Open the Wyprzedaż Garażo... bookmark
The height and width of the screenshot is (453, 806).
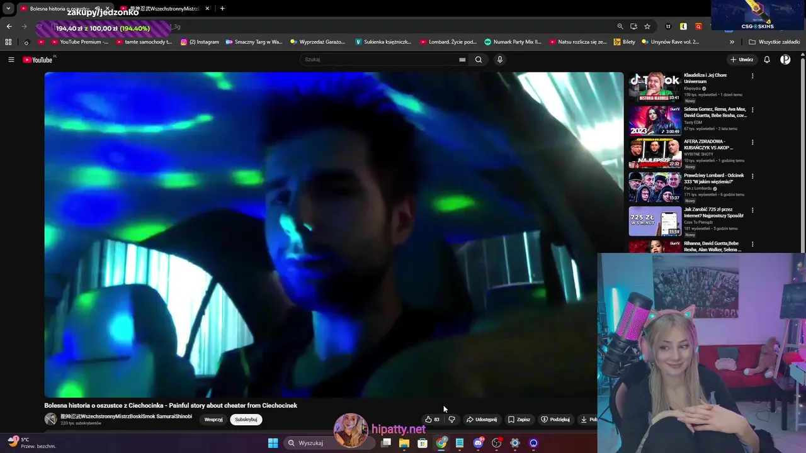click(317, 42)
